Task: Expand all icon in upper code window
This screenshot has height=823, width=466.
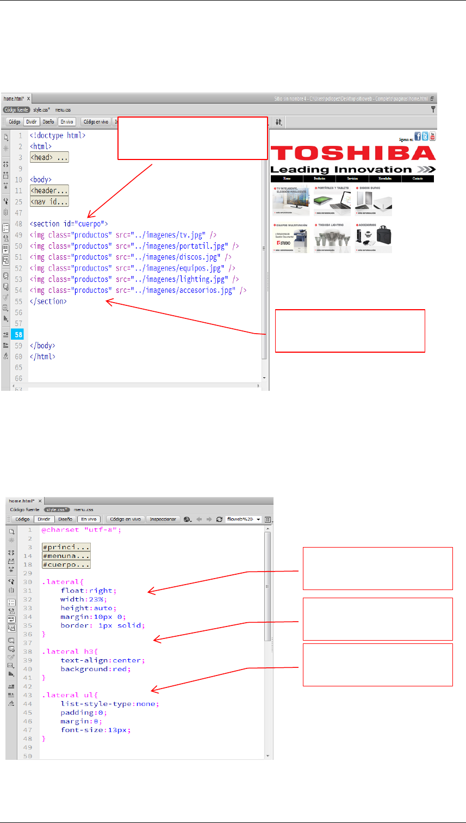Action: click(6, 186)
